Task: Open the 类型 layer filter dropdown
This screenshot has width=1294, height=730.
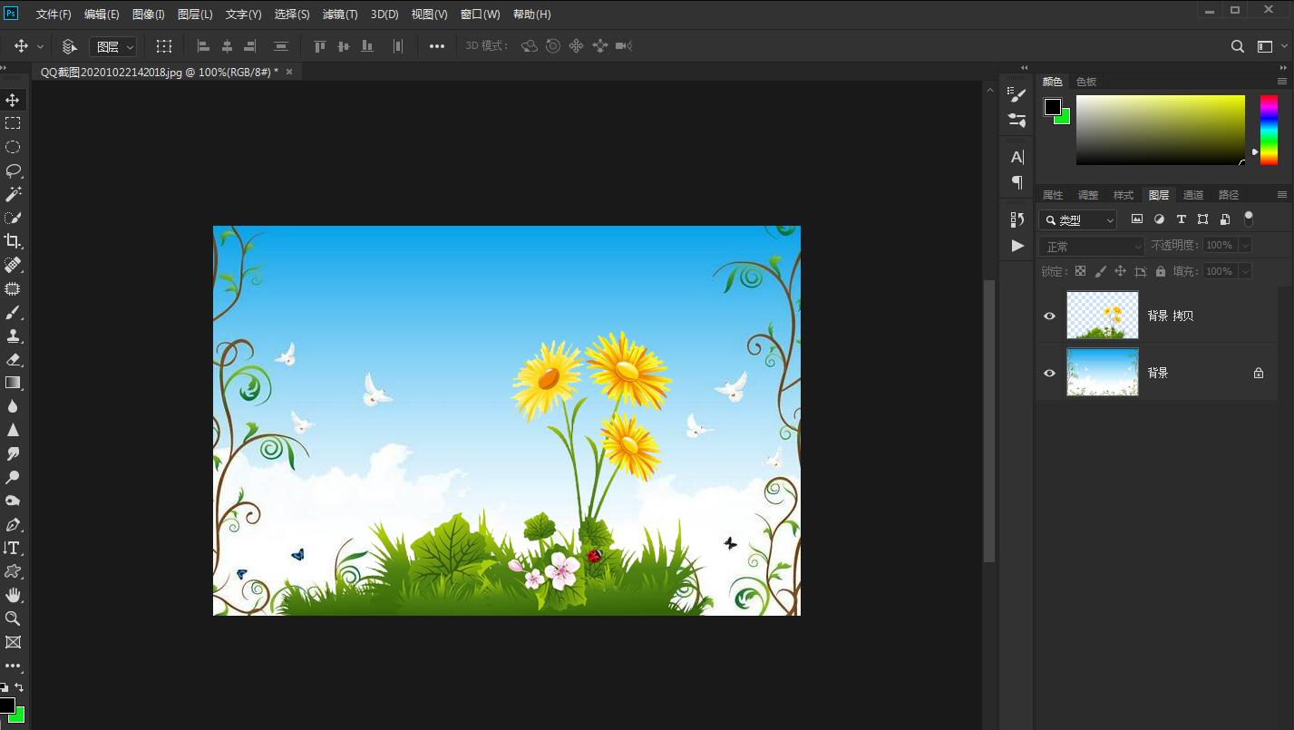Action: (x=1078, y=220)
